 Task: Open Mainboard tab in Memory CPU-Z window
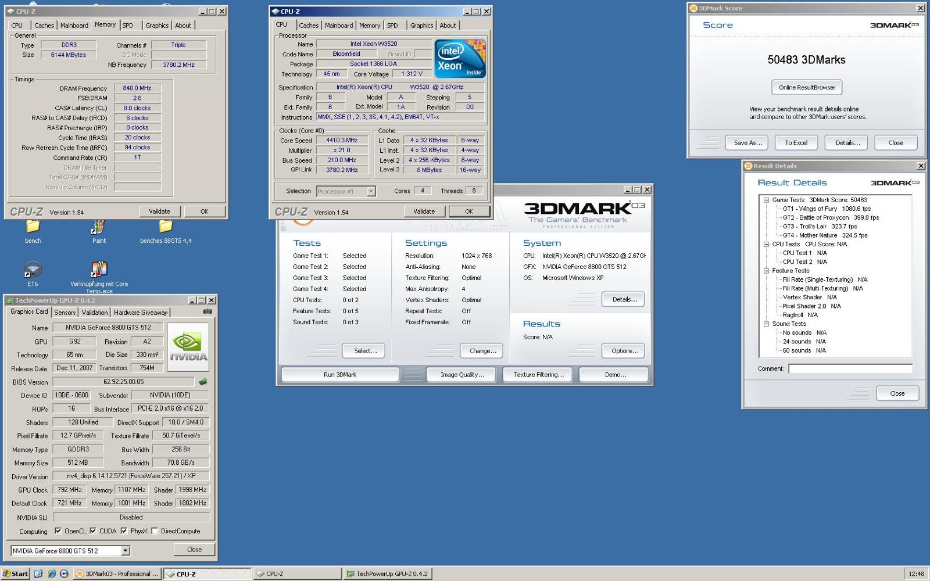tap(74, 26)
